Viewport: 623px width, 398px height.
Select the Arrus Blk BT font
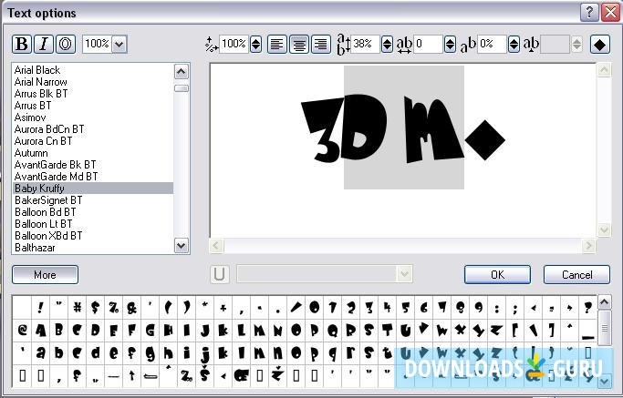pos(92,94)
